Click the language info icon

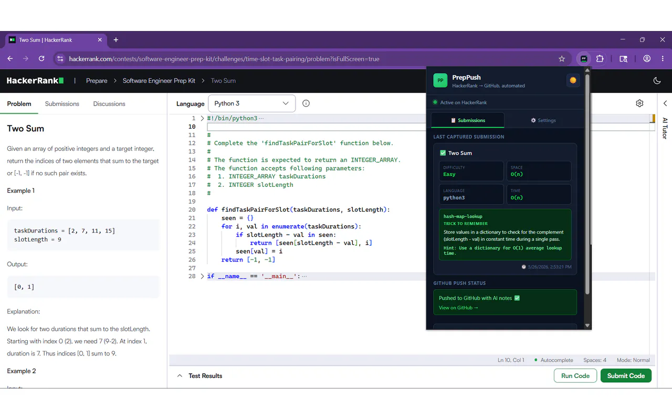coord(306,103)
